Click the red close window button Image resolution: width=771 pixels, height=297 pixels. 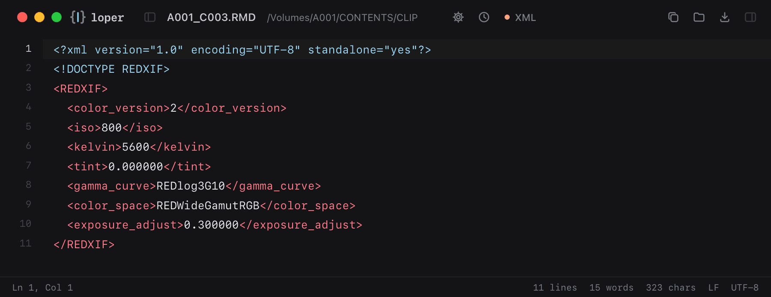[x=22, y=17]
